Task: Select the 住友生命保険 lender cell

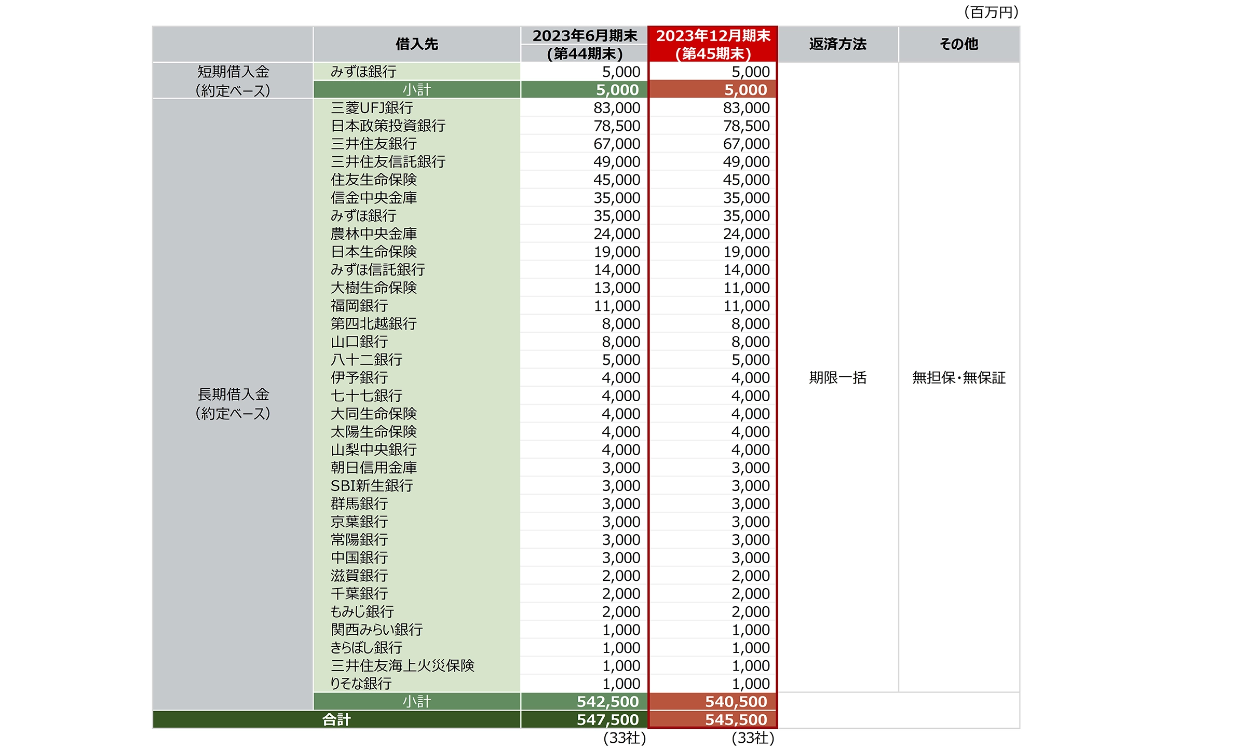Action: click(417, 180)
